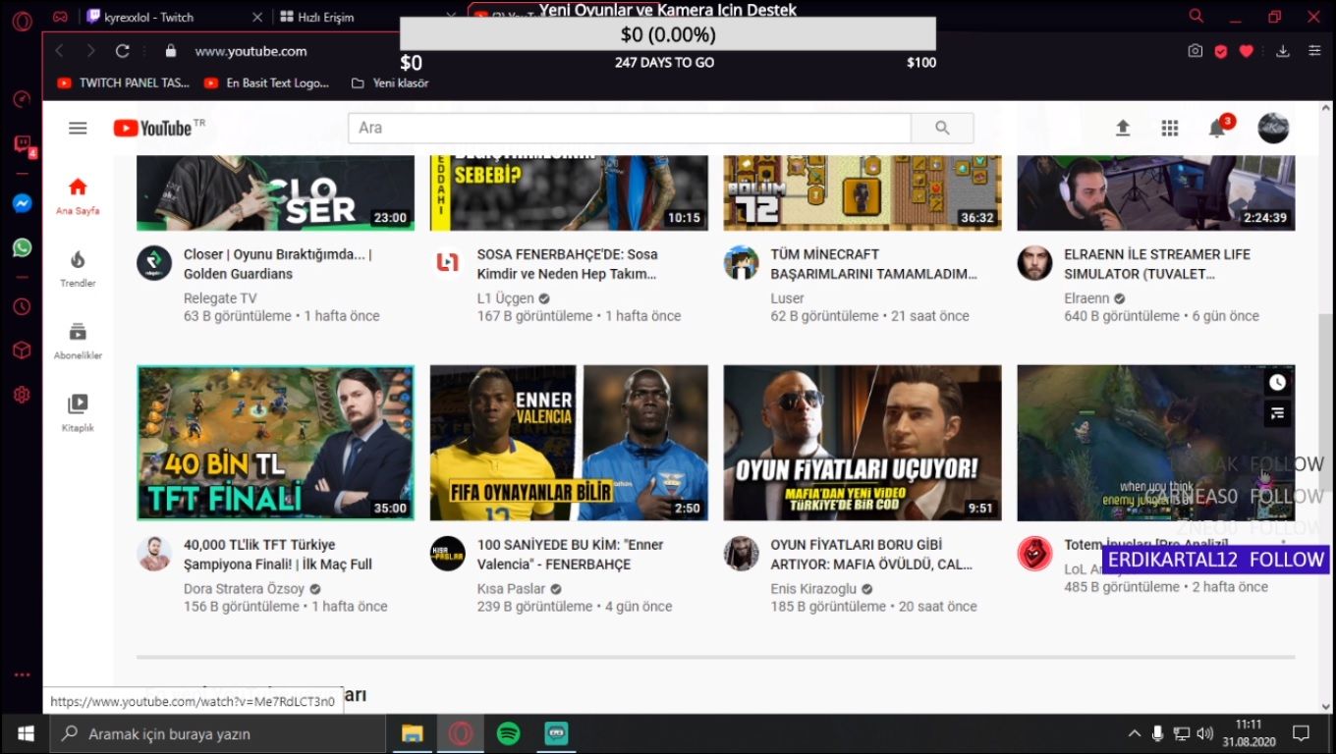1336x754 pixels.
Task: Add Totem video to Watch Later
Action: click(1277, 382)
